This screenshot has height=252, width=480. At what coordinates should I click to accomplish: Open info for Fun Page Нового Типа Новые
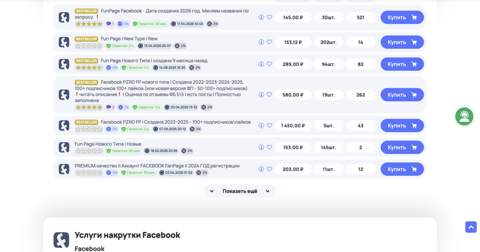(x=261, y=148)
